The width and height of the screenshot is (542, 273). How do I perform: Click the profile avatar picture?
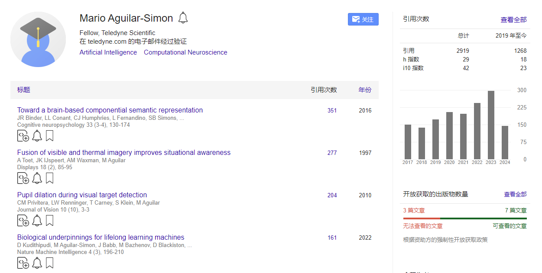[x=38, y=39]
